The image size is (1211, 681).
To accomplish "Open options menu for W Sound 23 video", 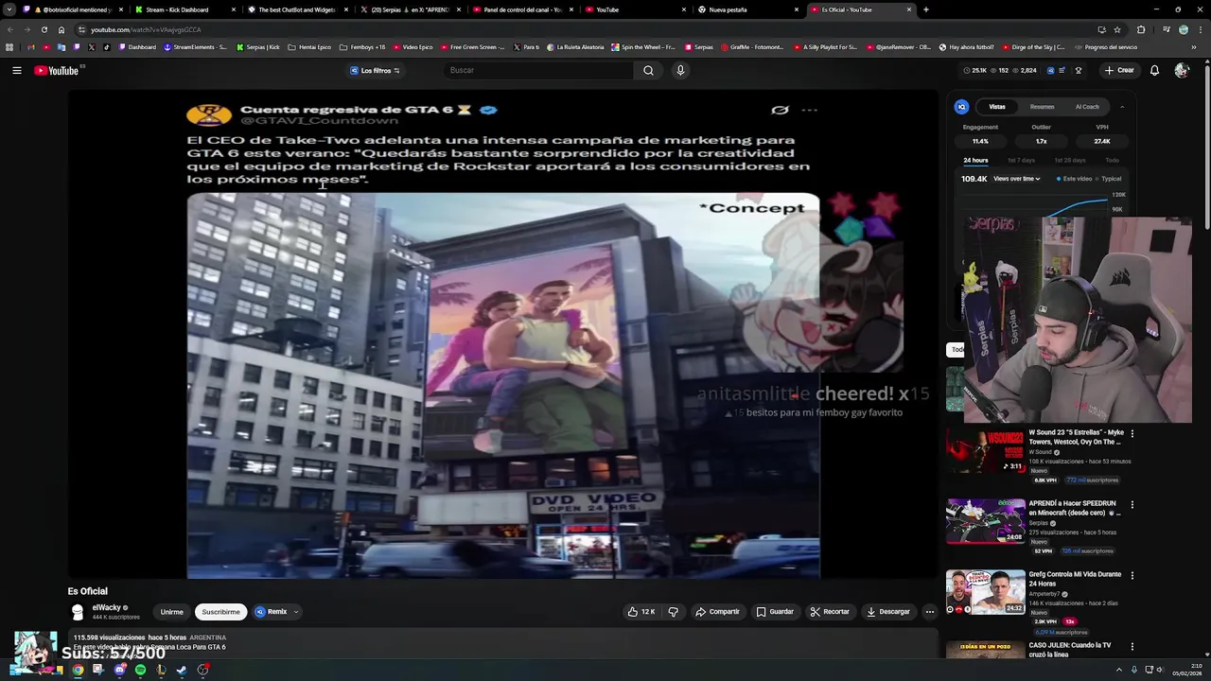I will [1132, 433].
